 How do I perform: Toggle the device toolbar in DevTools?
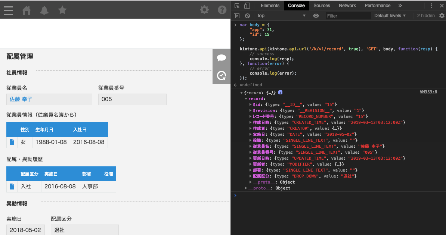coord(247,6)
